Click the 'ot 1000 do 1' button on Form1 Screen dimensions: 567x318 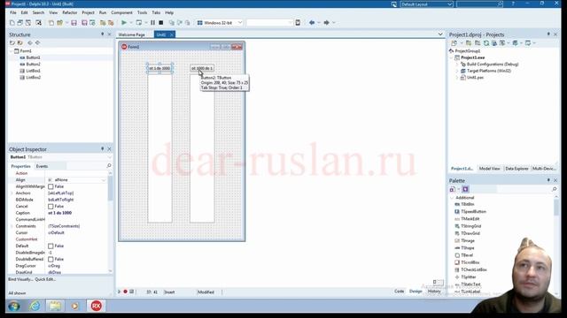[202, 68]
